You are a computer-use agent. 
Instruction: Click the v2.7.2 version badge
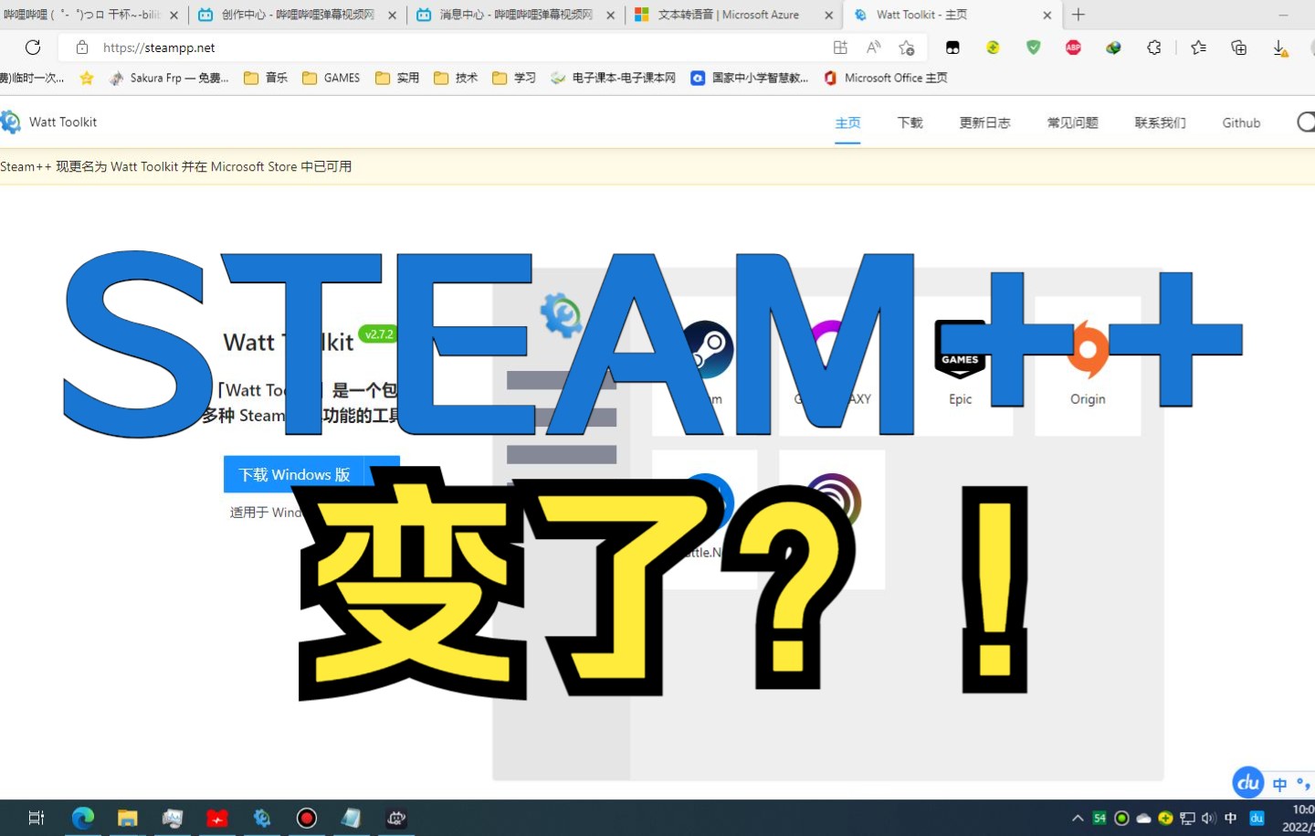tap(378, 334)
